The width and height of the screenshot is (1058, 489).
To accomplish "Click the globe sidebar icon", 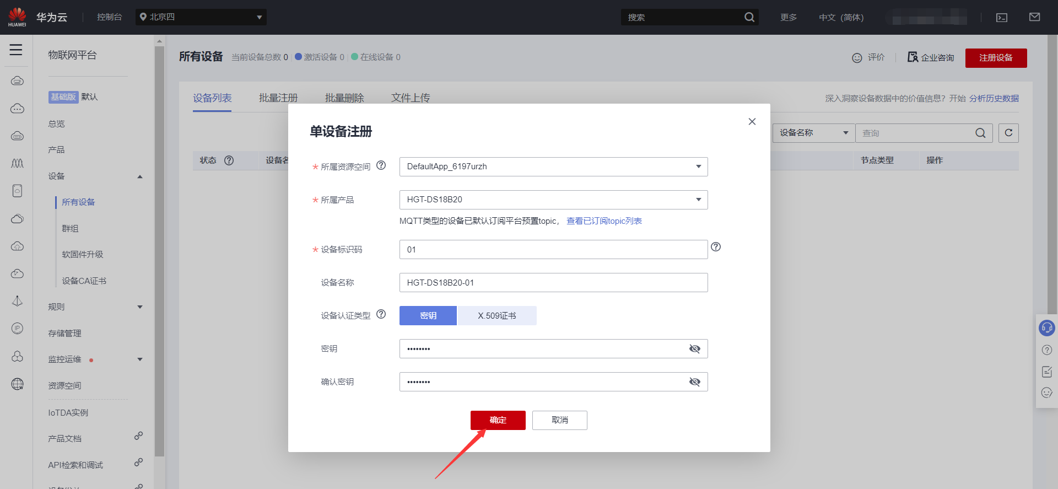I will (x=17, y=384).
